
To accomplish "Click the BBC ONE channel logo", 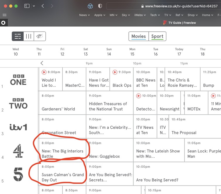I will pos(18,80).
